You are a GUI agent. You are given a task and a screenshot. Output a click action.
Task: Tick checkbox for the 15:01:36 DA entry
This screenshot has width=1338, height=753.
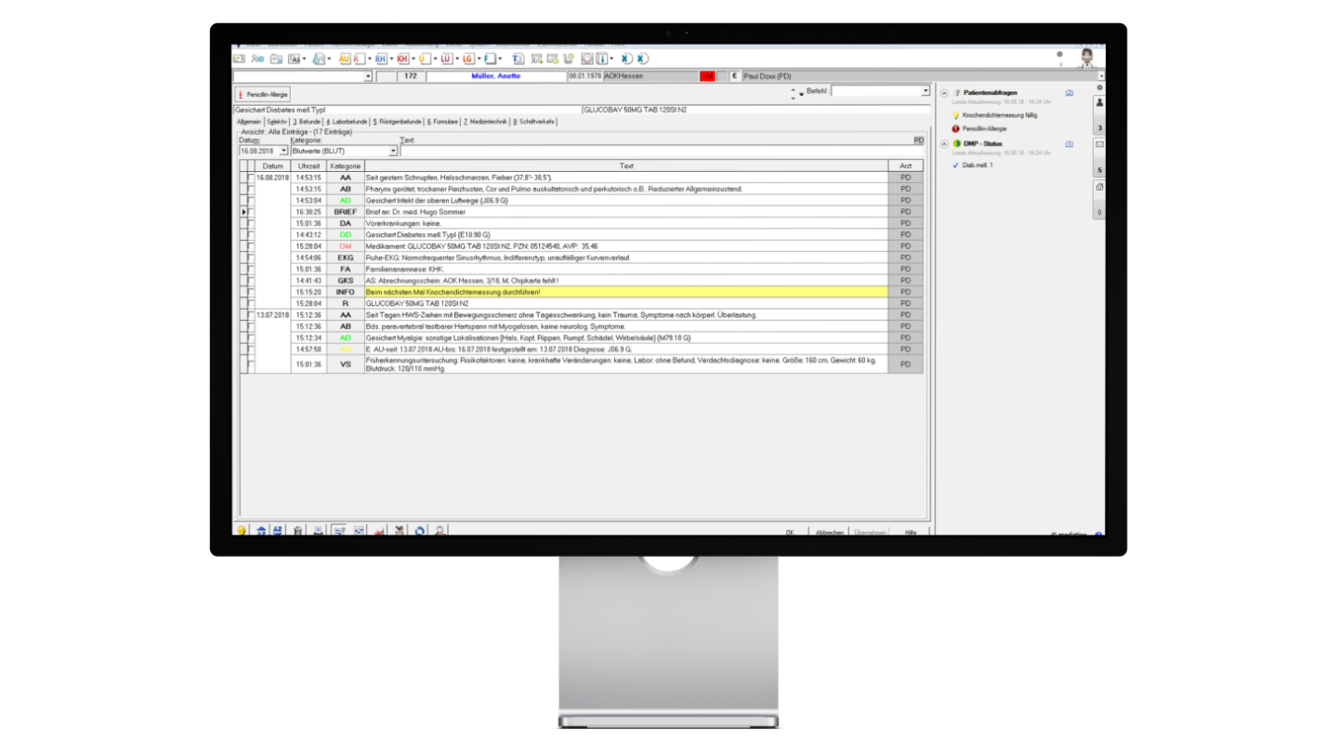click(250, 223)
